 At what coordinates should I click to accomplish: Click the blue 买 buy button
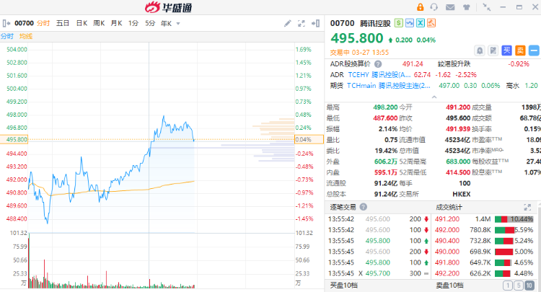pyautogui.click(x=506, y=50)
